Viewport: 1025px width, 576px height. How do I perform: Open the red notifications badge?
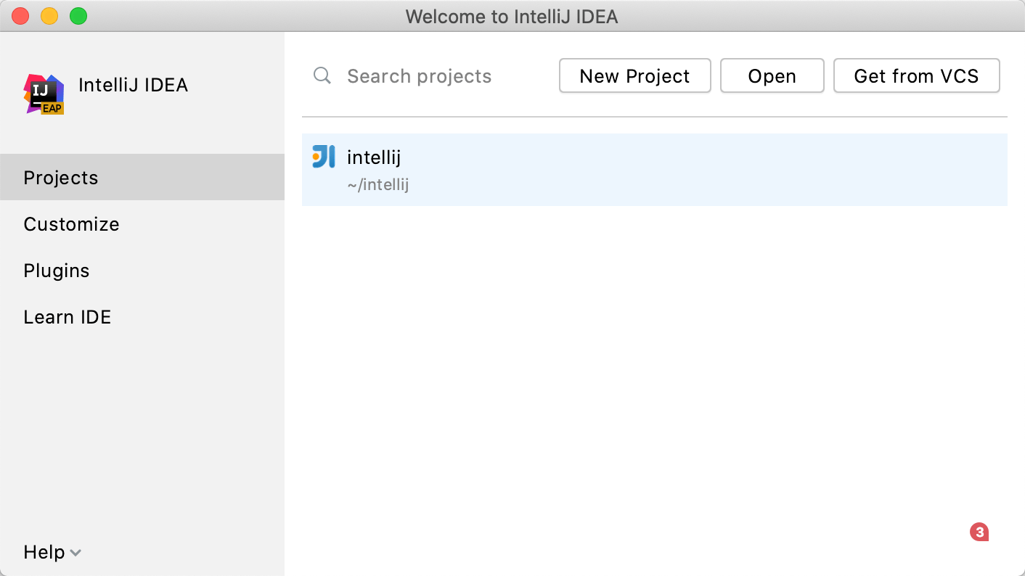979,532
